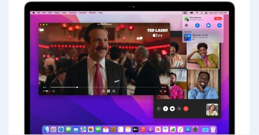This screenshot has height=135, width=259.
Task: Open Launchpad from the Dock
Action: [53, 130]
